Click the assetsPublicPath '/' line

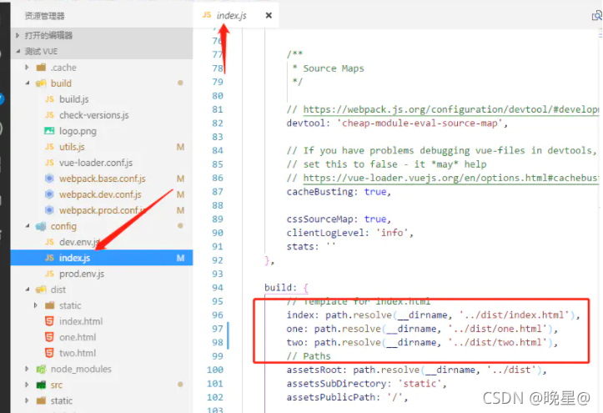point(347,397)
